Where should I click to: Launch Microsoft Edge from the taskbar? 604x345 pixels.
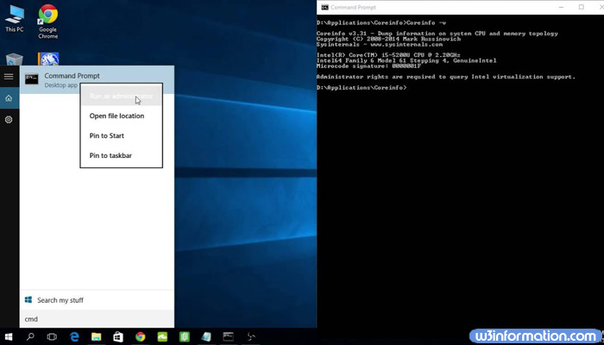(74, 337)
